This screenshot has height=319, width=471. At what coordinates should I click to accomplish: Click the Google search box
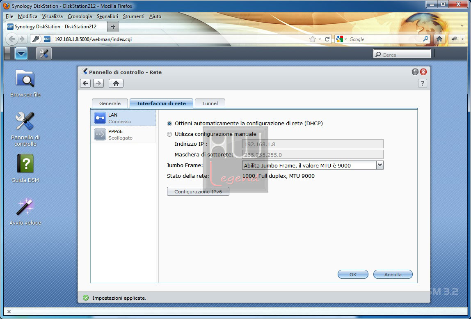coord(385,39)
